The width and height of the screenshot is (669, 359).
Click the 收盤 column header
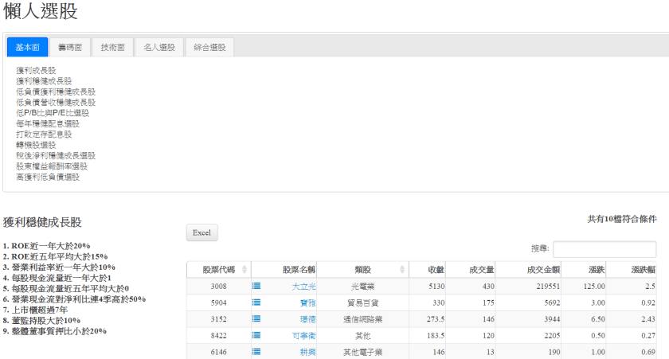[x=427, y=270]
